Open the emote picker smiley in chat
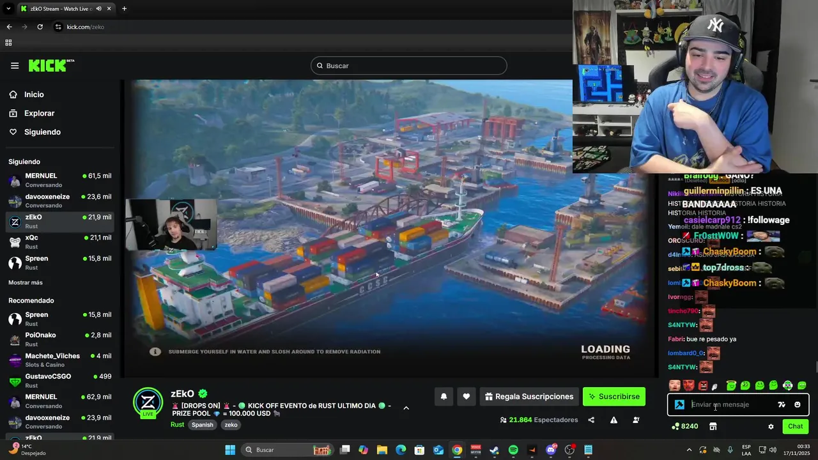 (x=797, y=404)
